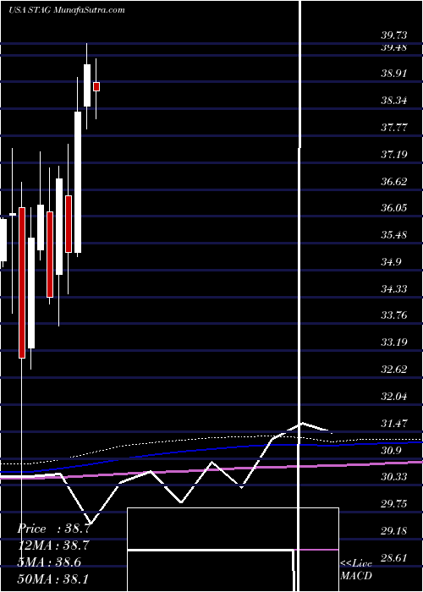Screen dimensions: 423x592
Task: Click the 38.34 price axis label
Action: pyautogui.click(x=394, y=101)
